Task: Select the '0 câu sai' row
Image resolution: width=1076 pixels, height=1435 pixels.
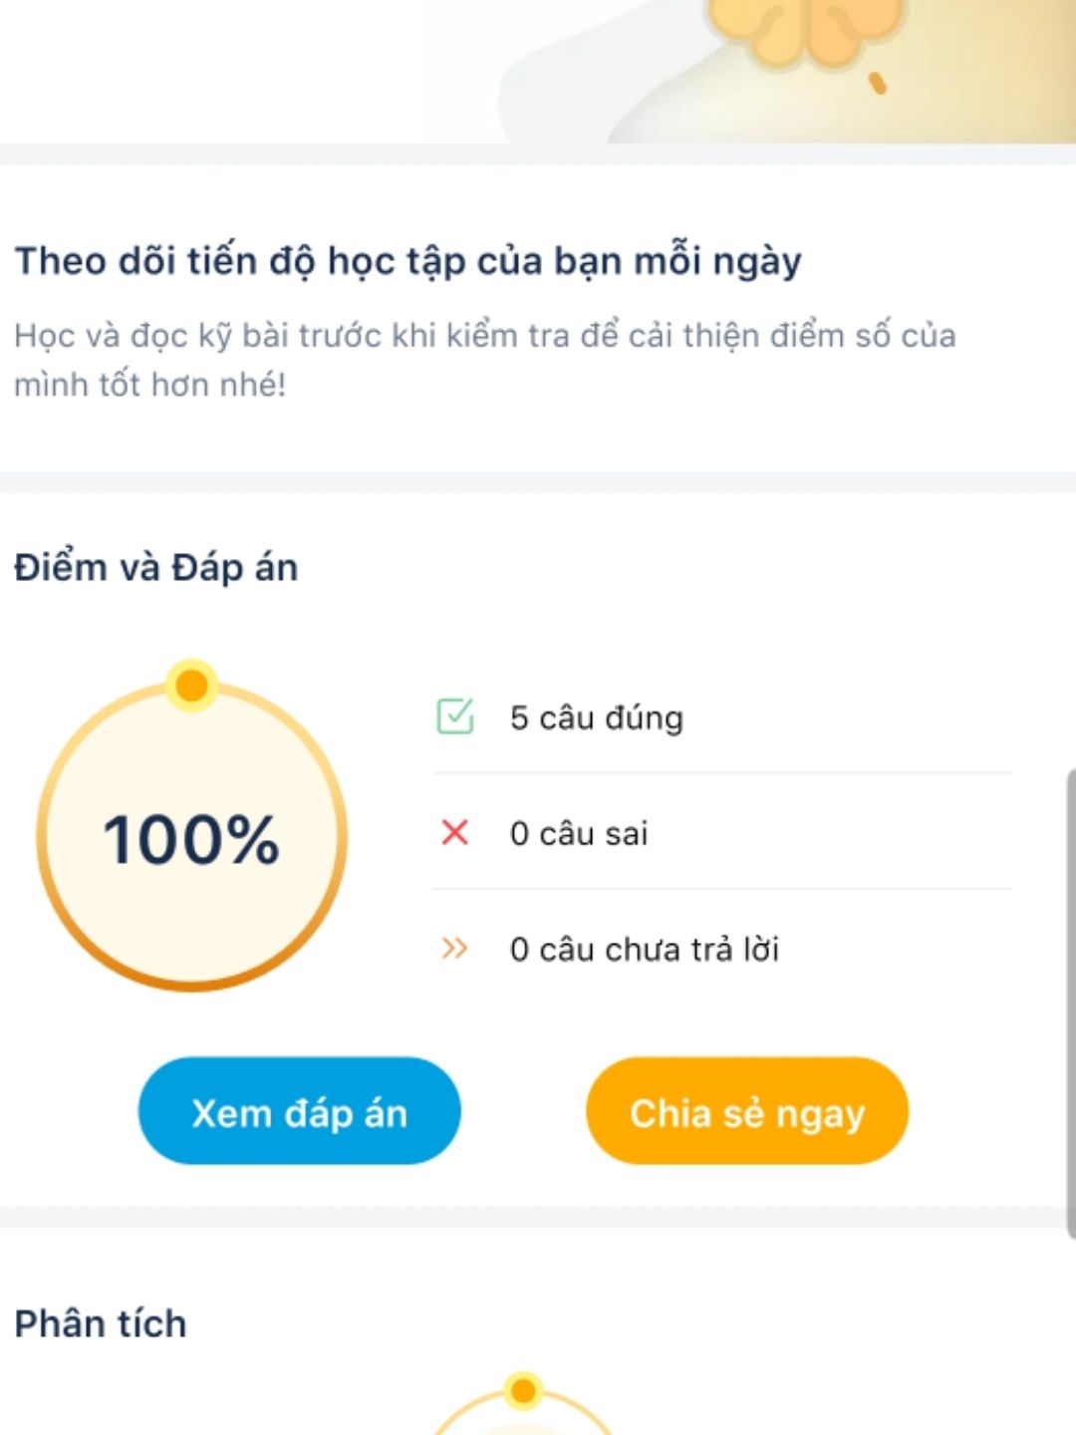Action: point(722,832)
